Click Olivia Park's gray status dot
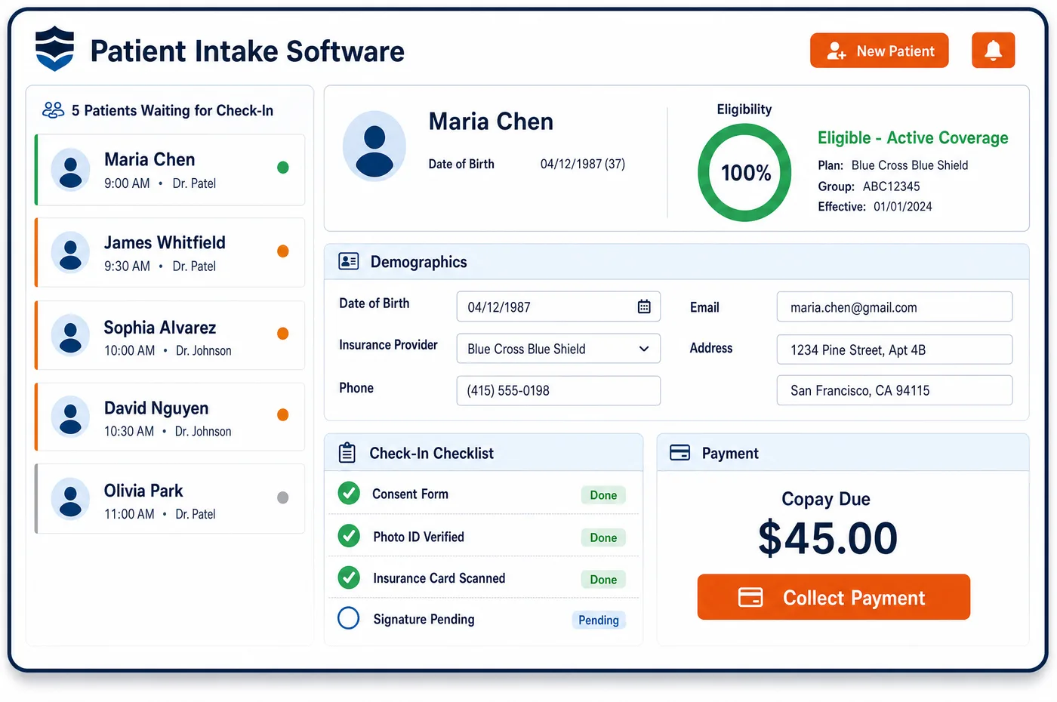 [x=283, y=497]
